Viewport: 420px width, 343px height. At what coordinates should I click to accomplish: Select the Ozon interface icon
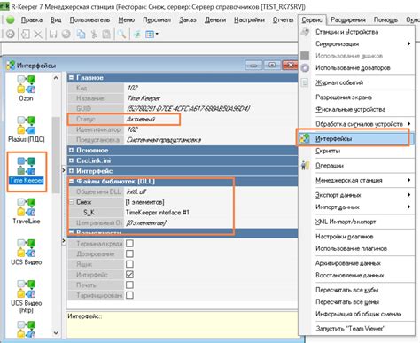click(x=26, y=84)
